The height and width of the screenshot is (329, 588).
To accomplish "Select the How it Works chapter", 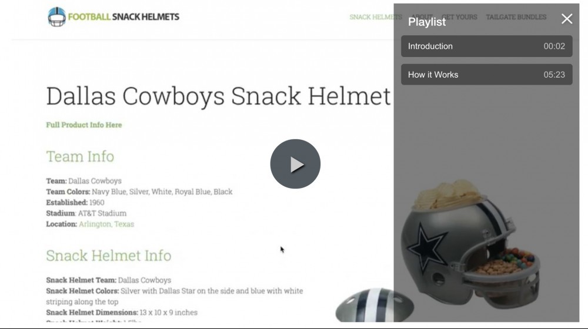I will [x=486, y=75].
